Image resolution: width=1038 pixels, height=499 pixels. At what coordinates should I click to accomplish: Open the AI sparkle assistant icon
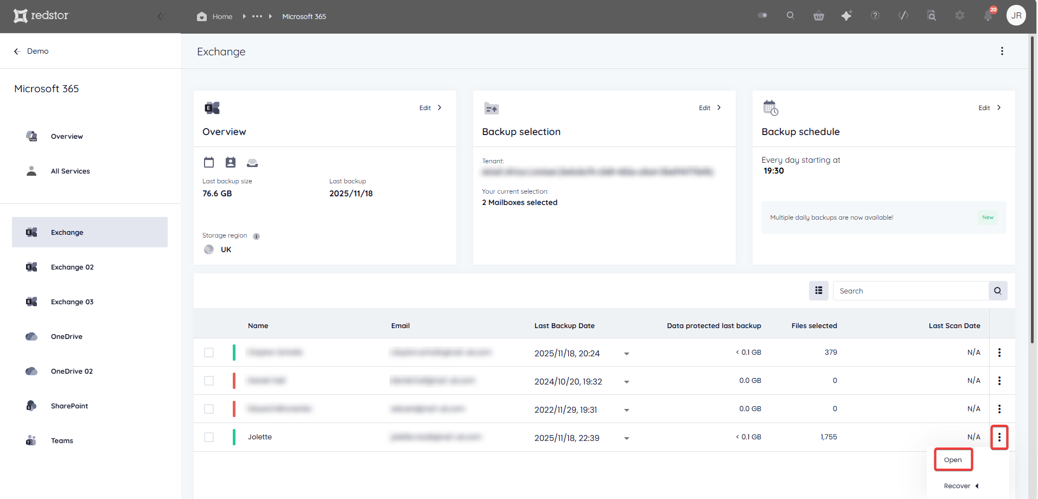[846, 16]
